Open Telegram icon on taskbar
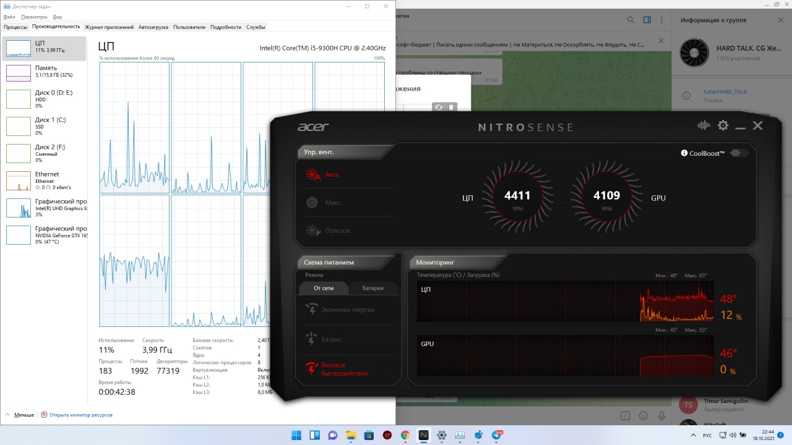Image resolution: width=792 pixels, height=445 pixels. [497, 435]
